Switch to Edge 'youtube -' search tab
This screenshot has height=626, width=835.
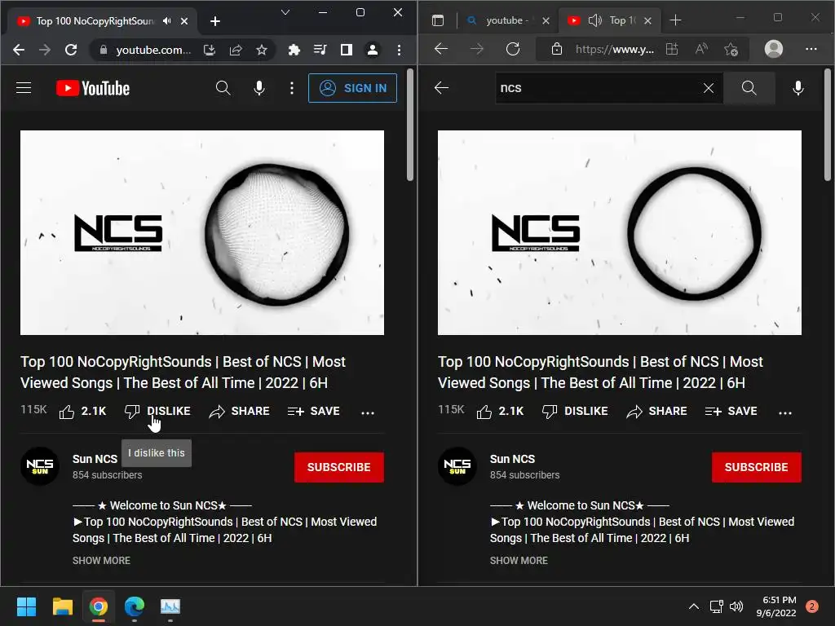(506, 20)
